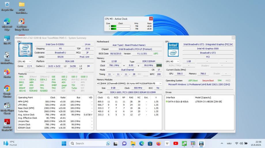Open Microsoft Store in the taskbar
Screen dimensions: 265x148
[150, 143]
